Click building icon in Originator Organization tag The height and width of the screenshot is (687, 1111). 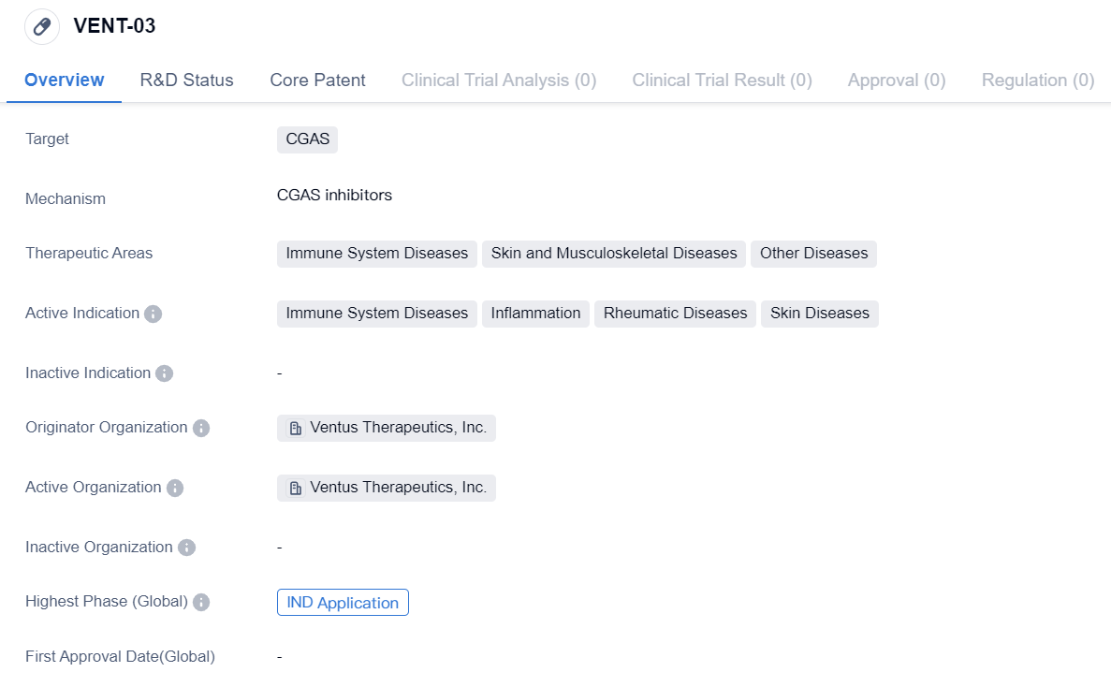coord(296,429)
